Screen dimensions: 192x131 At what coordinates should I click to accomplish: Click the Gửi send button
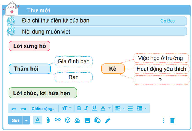15,120
